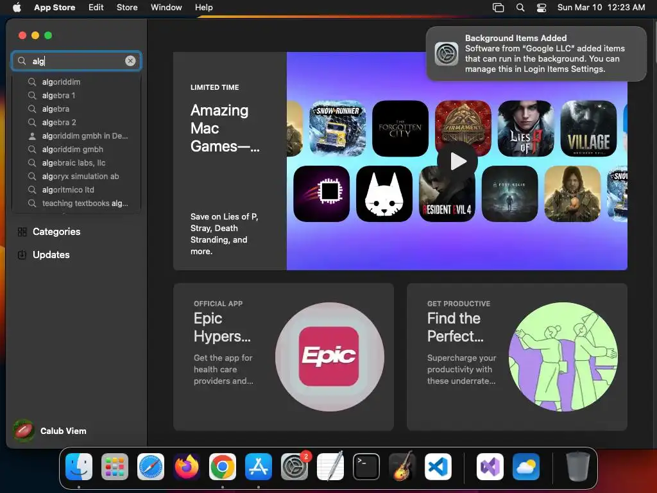The width and height of the screenshot is (657, 493).
Task: Open Launchpad from the Dock
Action: pos(115,467)
